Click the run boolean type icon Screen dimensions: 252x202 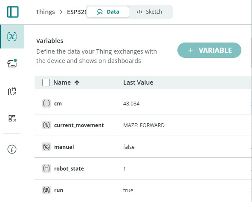(46, 190)
